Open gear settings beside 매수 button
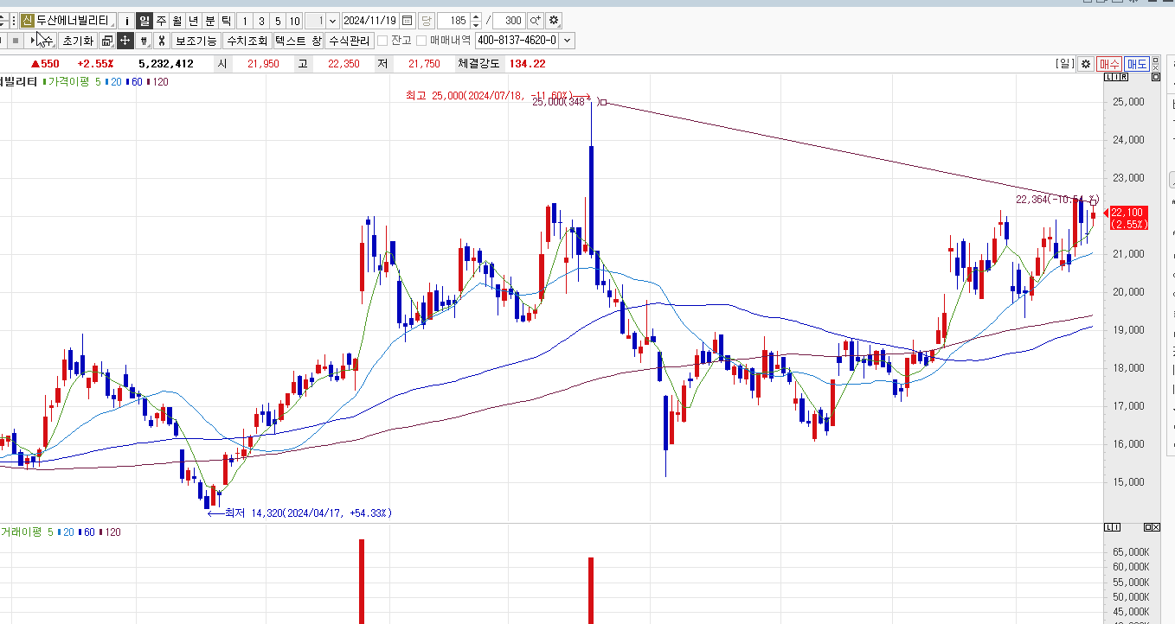This screenshot has width=1175, height=624. pyautogui.click(x=1086, y=64)
